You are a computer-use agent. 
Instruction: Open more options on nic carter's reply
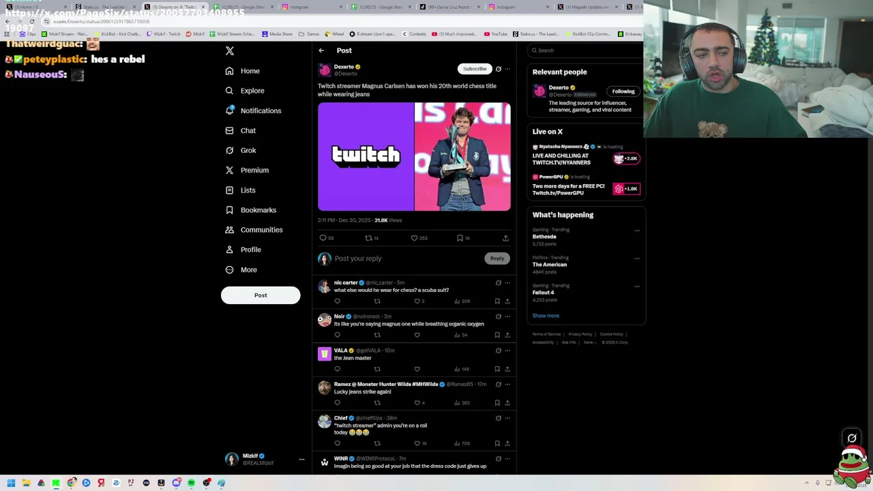[507, 283]
